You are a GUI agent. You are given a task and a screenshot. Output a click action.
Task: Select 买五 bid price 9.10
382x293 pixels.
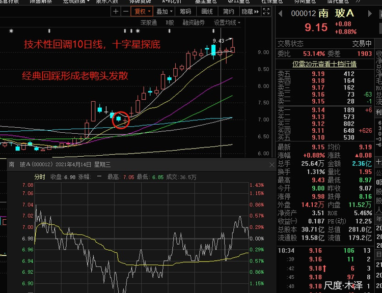(318, 137)
